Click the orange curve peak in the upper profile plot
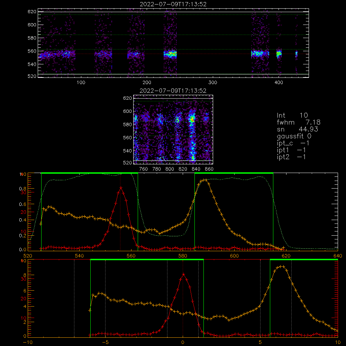This screenshot has width=346, height=346. pos(205,180)
